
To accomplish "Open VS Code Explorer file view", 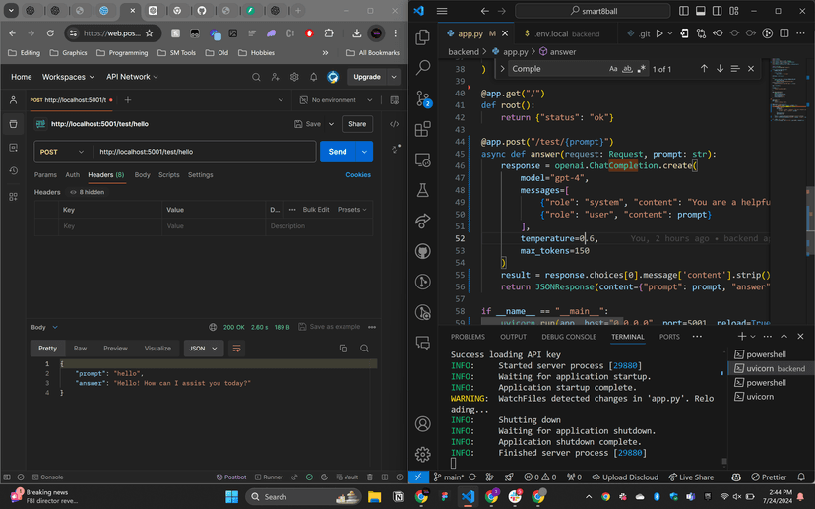I will coord(423,37).
